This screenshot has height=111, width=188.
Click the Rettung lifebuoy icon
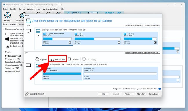click(x=8, y=15)
